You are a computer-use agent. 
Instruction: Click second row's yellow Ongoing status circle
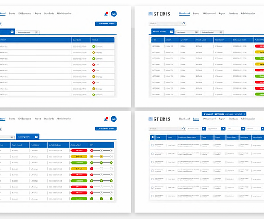click(93, 53)
